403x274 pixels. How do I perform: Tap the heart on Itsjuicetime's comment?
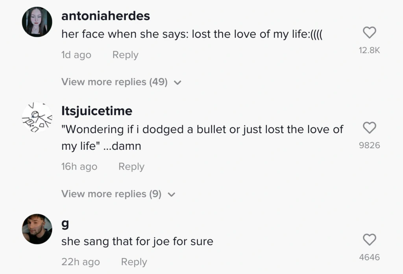pos(369,128)
